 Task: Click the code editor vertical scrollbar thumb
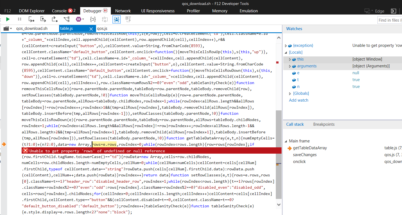[x=279, y=155]
